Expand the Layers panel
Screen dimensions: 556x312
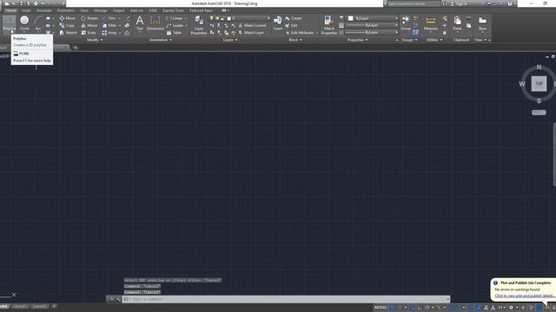click(230, 40)
